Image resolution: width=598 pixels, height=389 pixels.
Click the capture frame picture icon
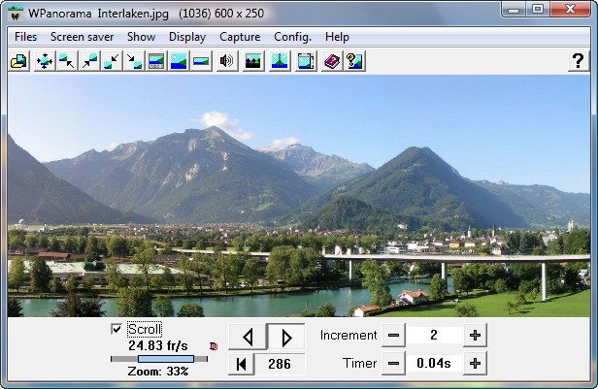coord(306,61)
